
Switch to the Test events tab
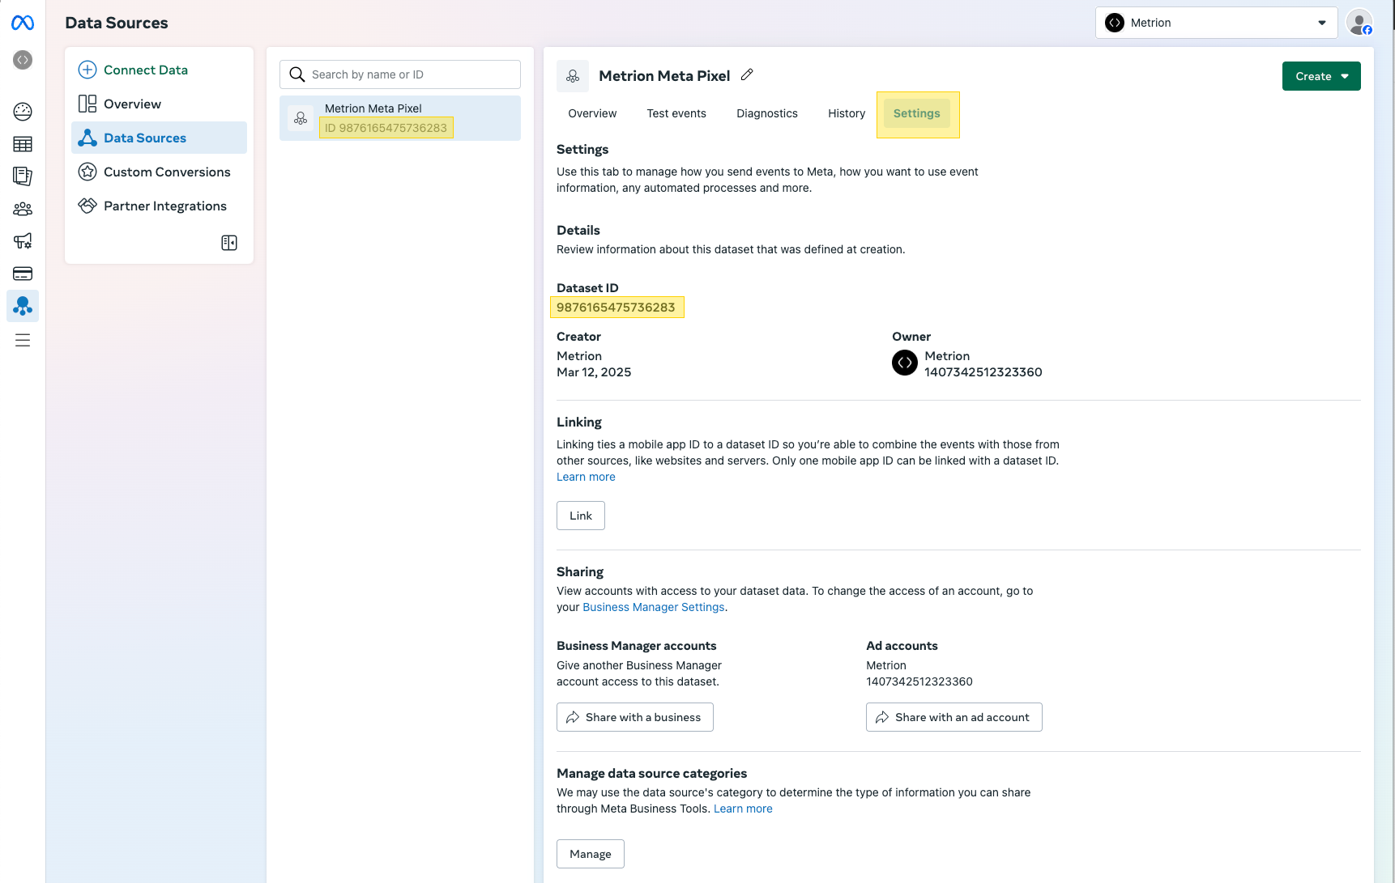(676, 113)
